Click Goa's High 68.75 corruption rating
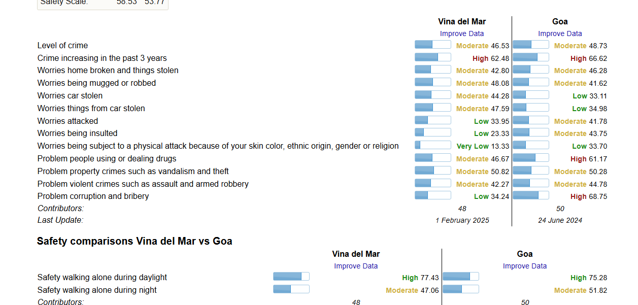Screen dimensions: 638x305 click(588, 196)
